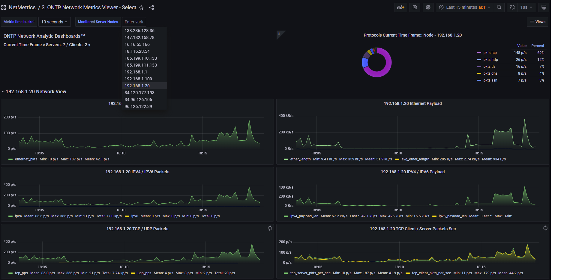Select highlighted 192.168.1.20 option
This screenshot has width=561, height=280.
[145, 86]
